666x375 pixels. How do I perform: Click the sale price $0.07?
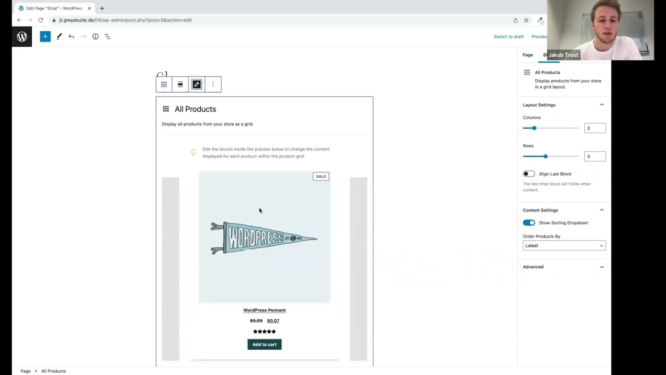(273, 321)
